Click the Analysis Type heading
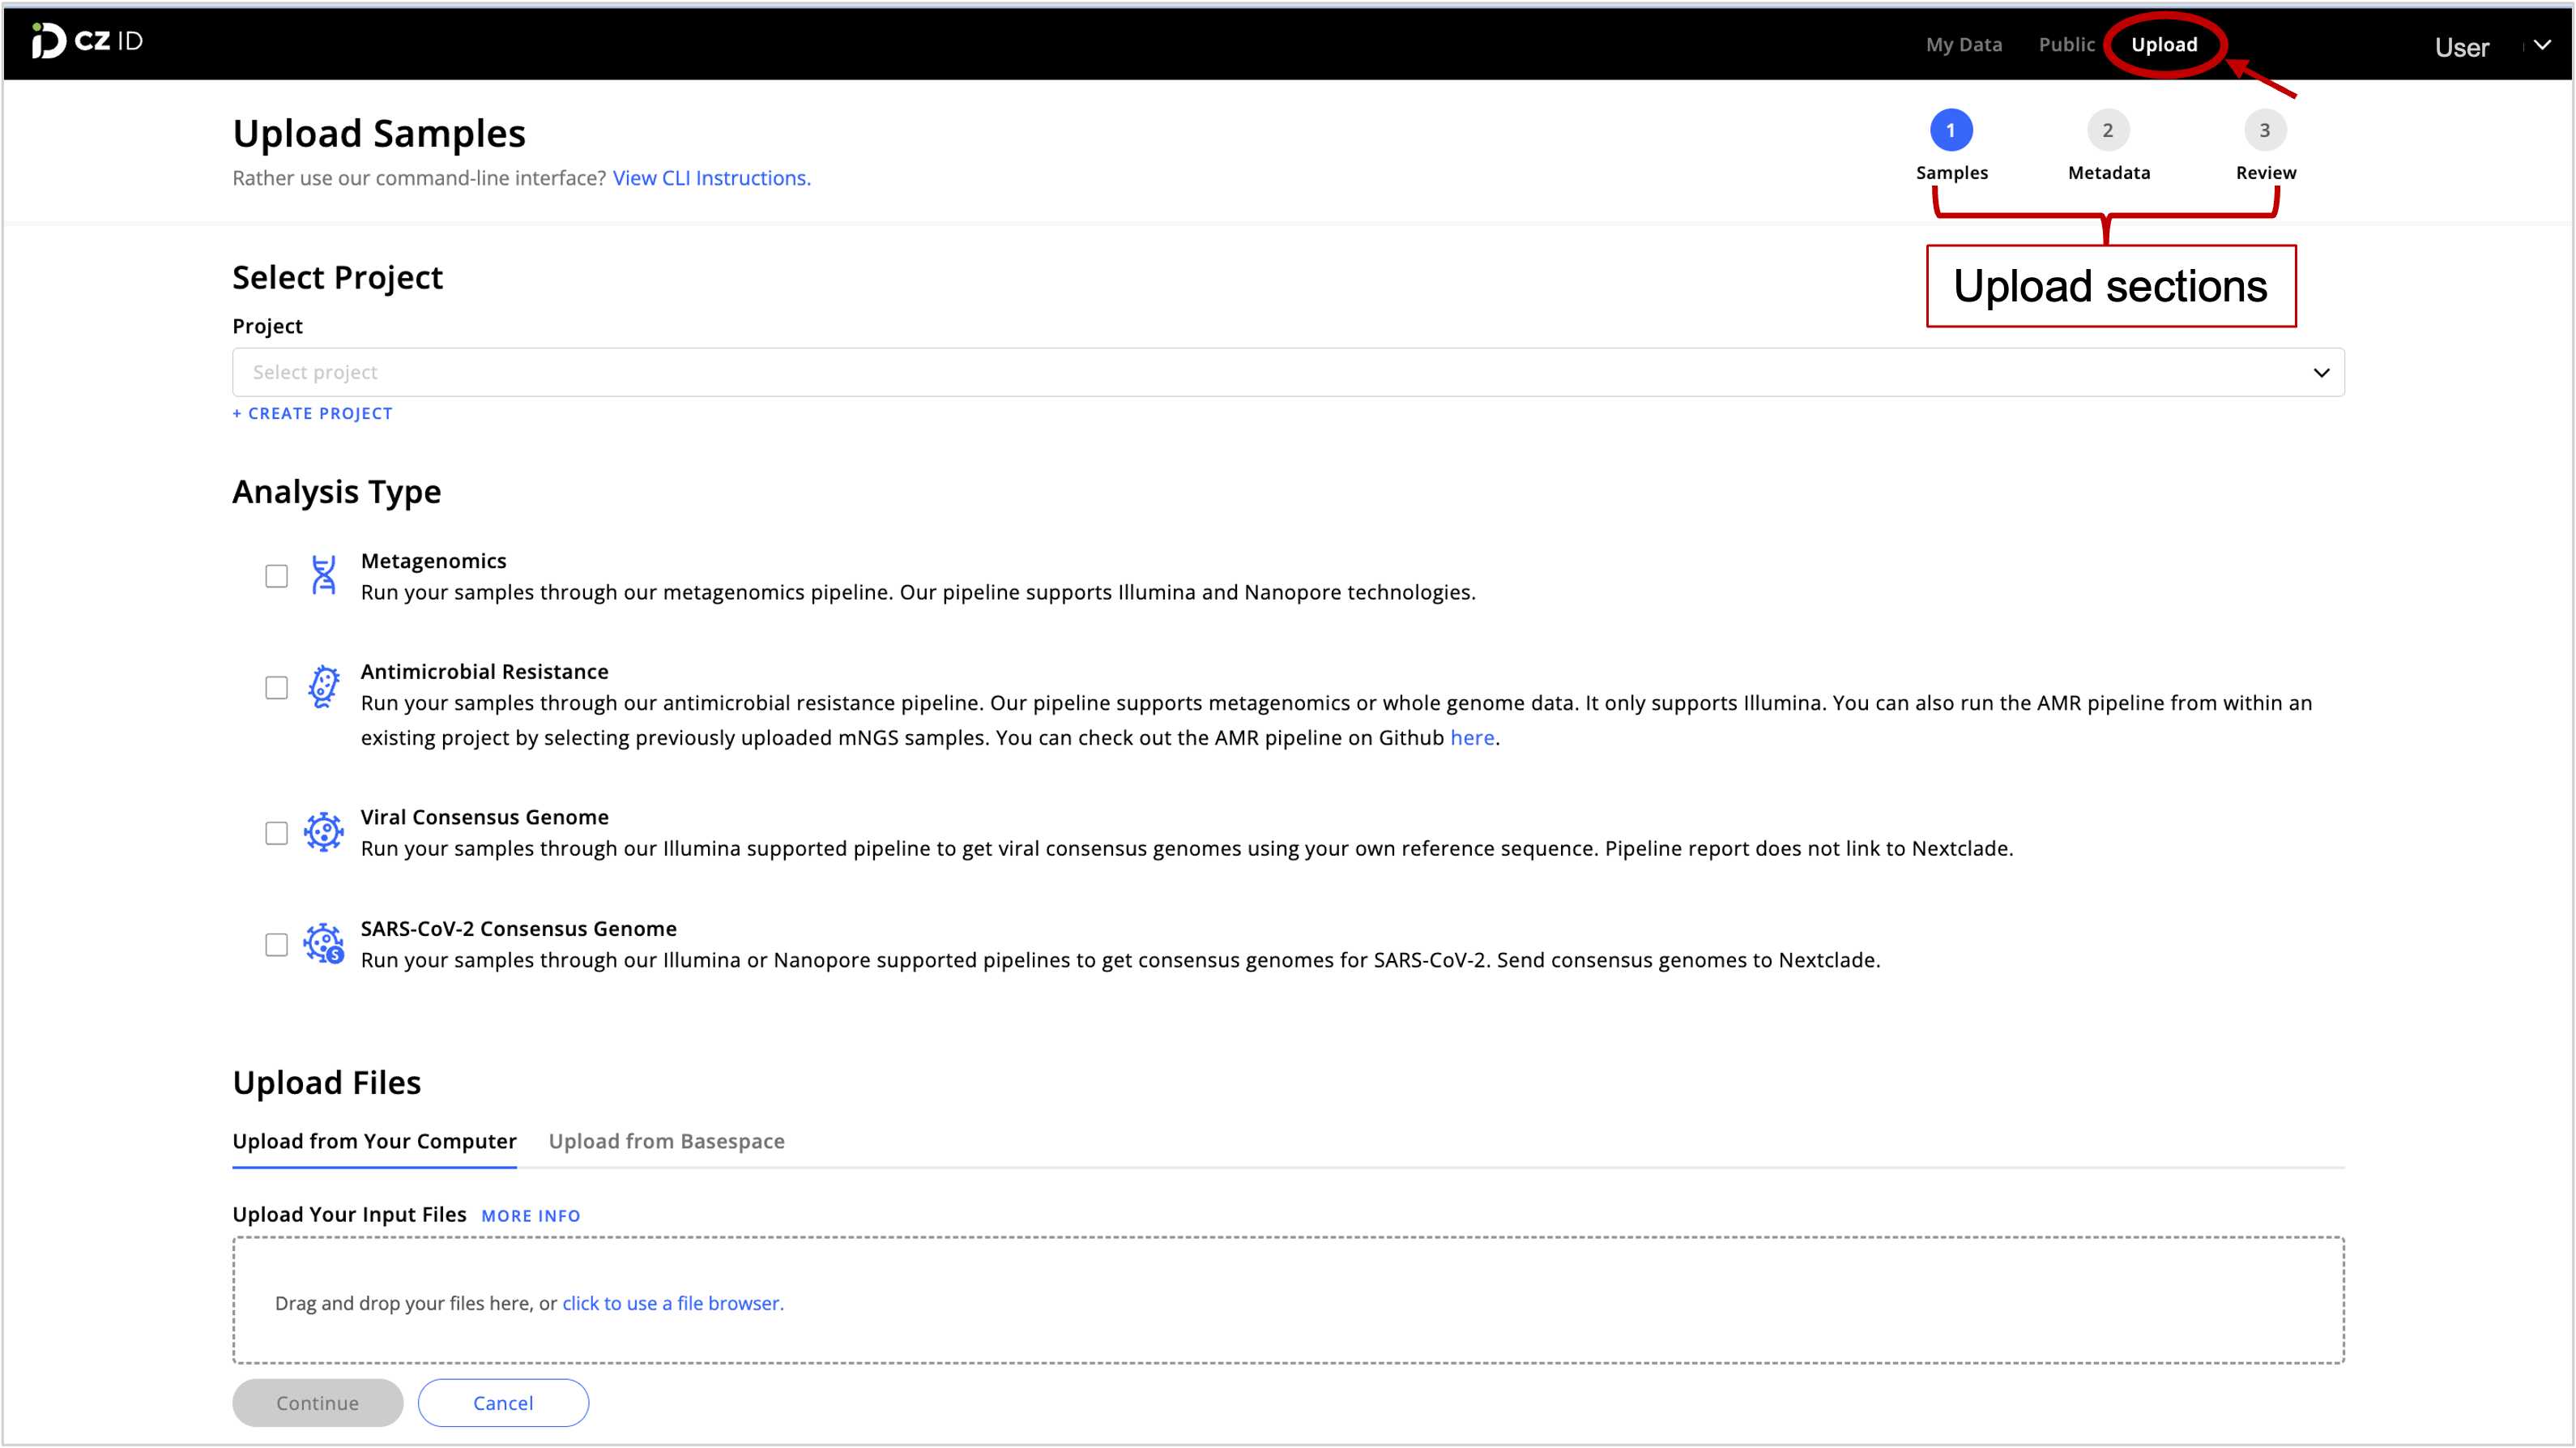Viewport: 2576px width, 1448px height. [x=336, y=492]
